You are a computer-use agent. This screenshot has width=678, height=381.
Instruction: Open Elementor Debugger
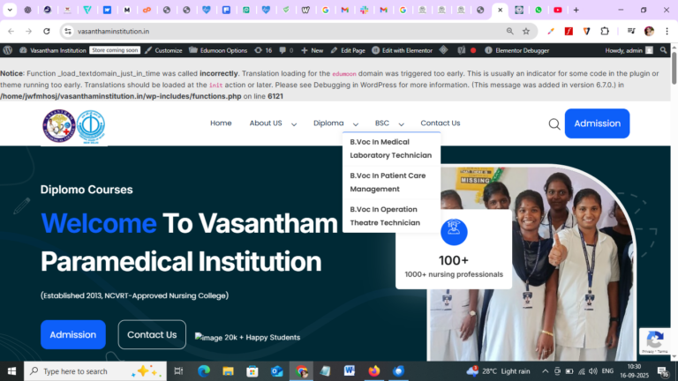coord(516,50)
